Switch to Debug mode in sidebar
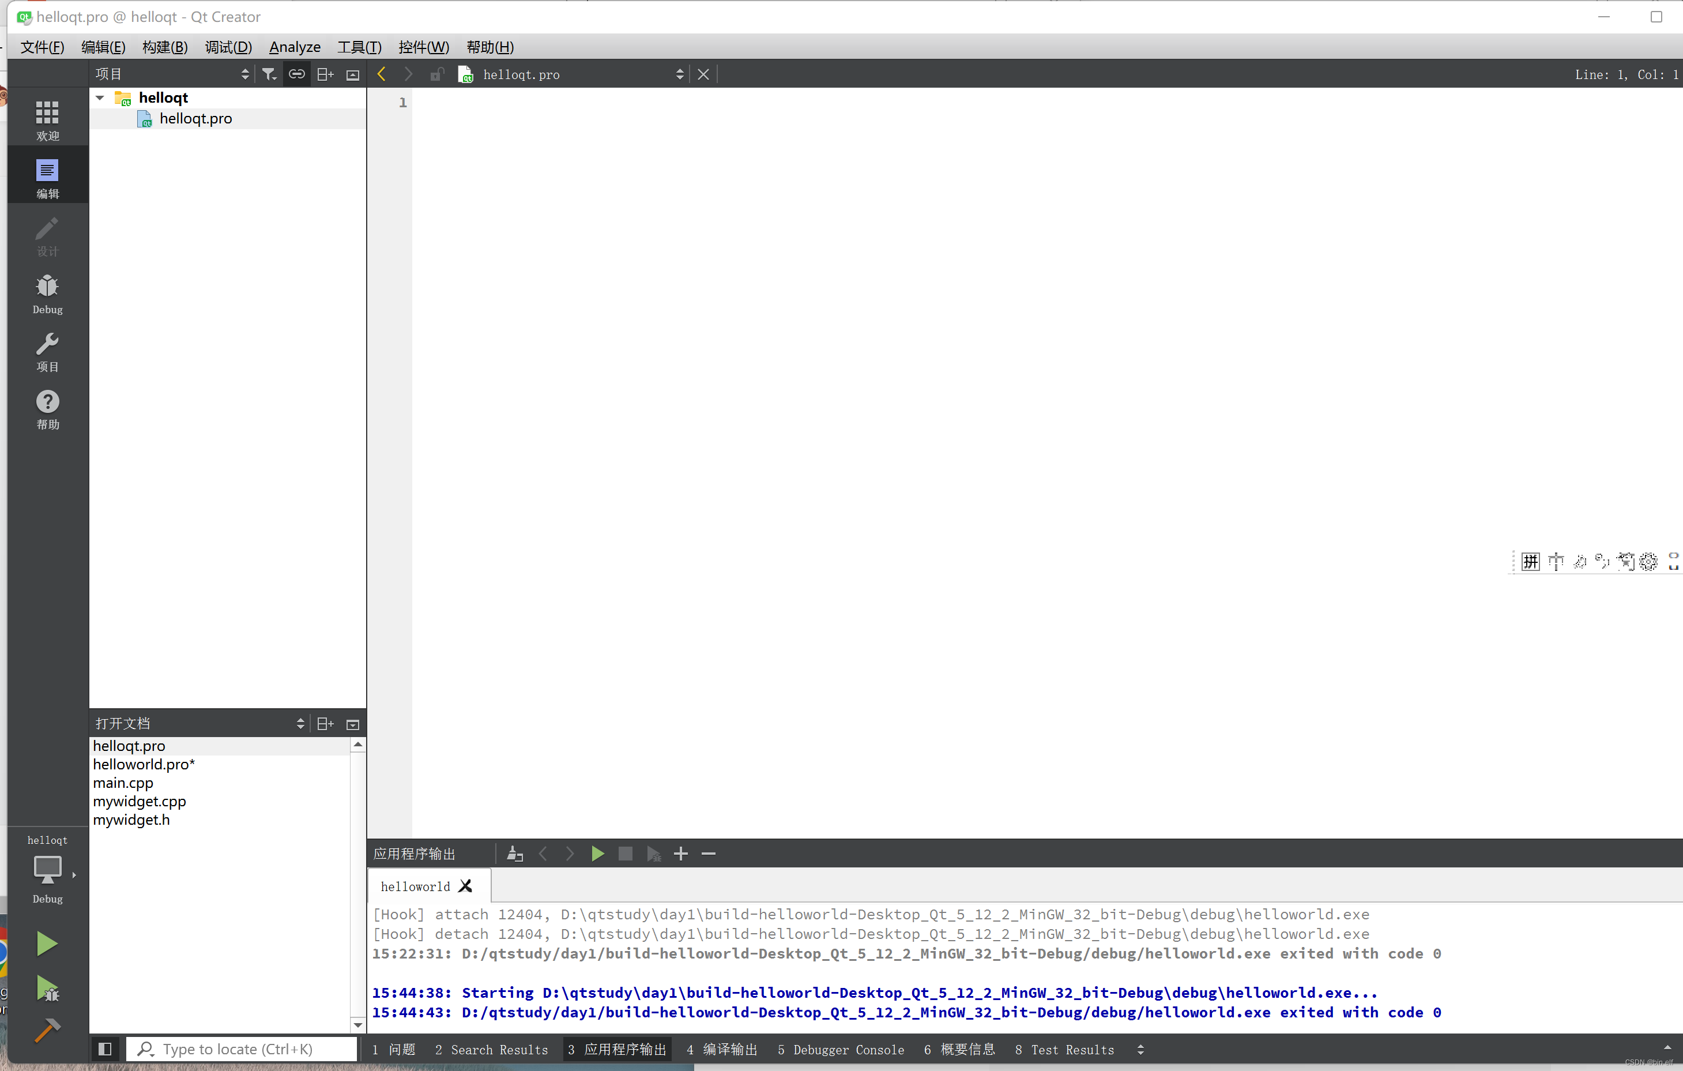1683x1071 pixels. pyautogui.click(x=47, y=294)
